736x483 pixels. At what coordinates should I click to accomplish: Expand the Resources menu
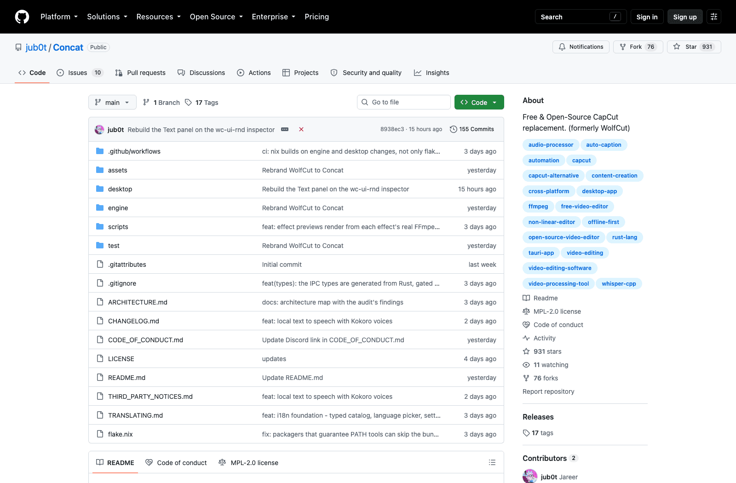(158, 17)
